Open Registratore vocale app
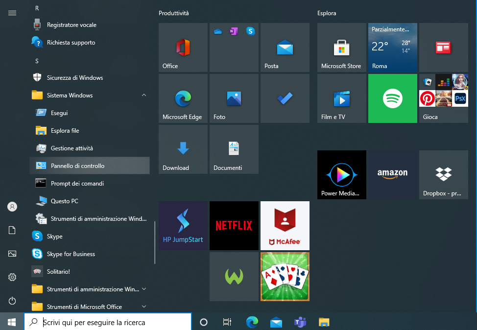Image resolution: width=477 pixels, height=330 pixels. [90, 25]
